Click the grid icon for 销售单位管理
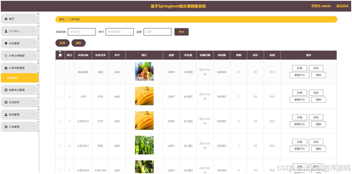This screenshot has width=352, height=174. 6,90
